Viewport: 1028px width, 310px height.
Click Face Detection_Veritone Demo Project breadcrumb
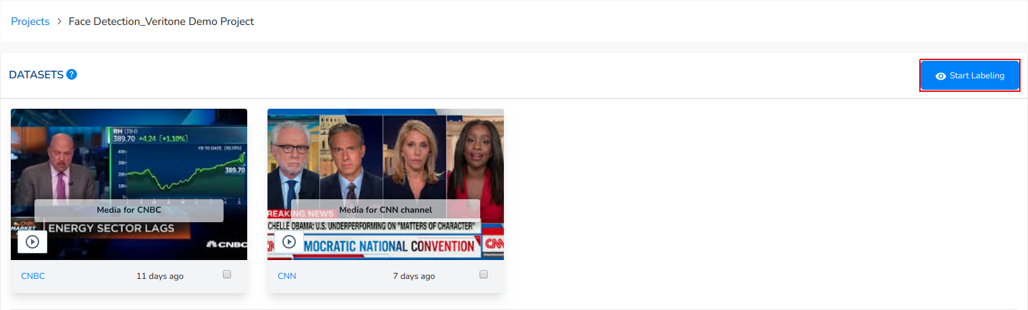click(161, 22)
